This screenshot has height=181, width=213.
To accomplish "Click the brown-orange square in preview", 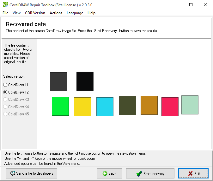I will (149, 105).
